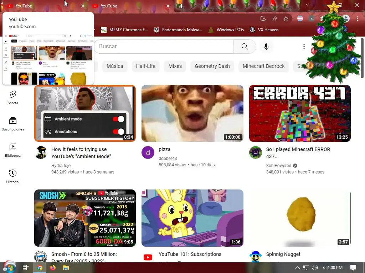Viewport: 365px width, 273px height.
Task: Go to the HydraJojo channel name
Action: (61, 166)
